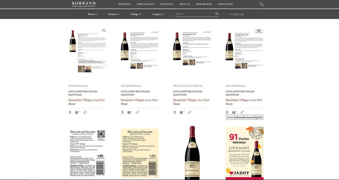Submit keyword search with magnifier icon
Image resolution: width=339 pixels, height=180 pixels.
[x=217, y=14]
